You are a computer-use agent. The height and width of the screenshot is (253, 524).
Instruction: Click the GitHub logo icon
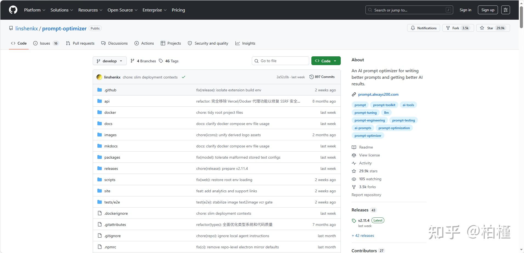tap(13, 10)
